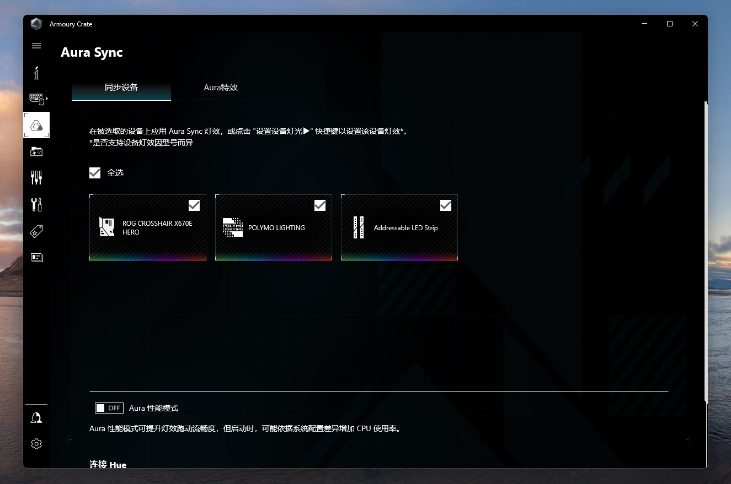Minimize the Armoury Crate window
731x484 pixels.
point(644,24)
